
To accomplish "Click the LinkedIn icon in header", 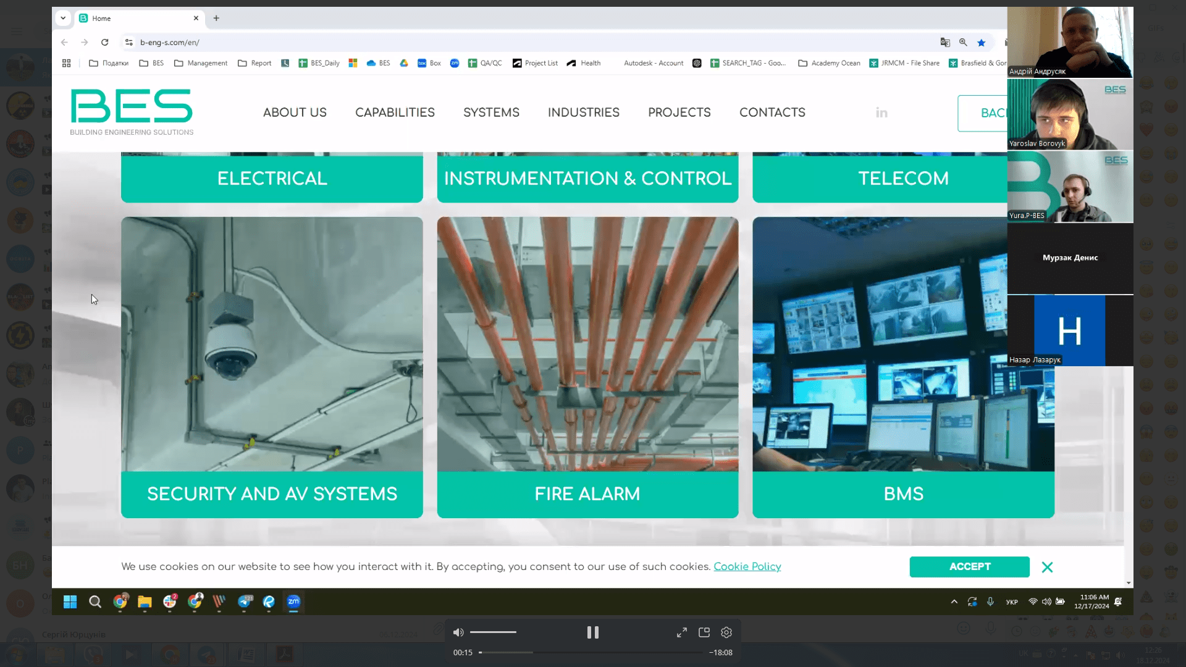I will pyautogui.click(x=881, y=112).
